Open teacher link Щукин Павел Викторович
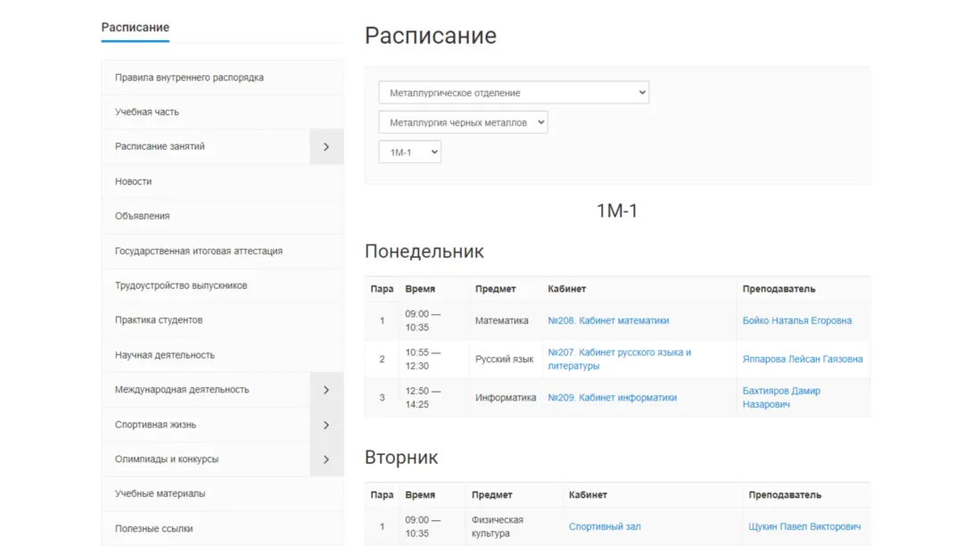 click(x=804, y=526)
